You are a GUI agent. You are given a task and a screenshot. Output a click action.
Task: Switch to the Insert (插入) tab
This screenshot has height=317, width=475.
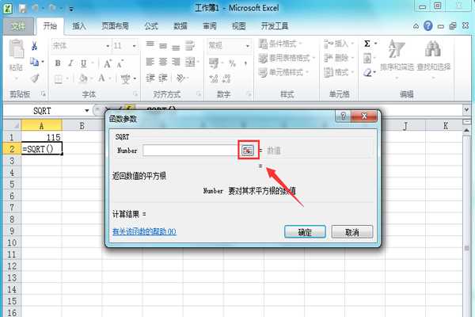click(x=79, y=26)
